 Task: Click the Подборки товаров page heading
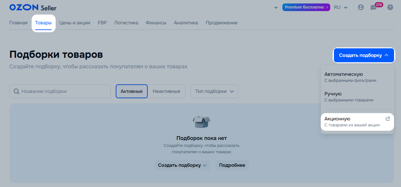[56, 54]
